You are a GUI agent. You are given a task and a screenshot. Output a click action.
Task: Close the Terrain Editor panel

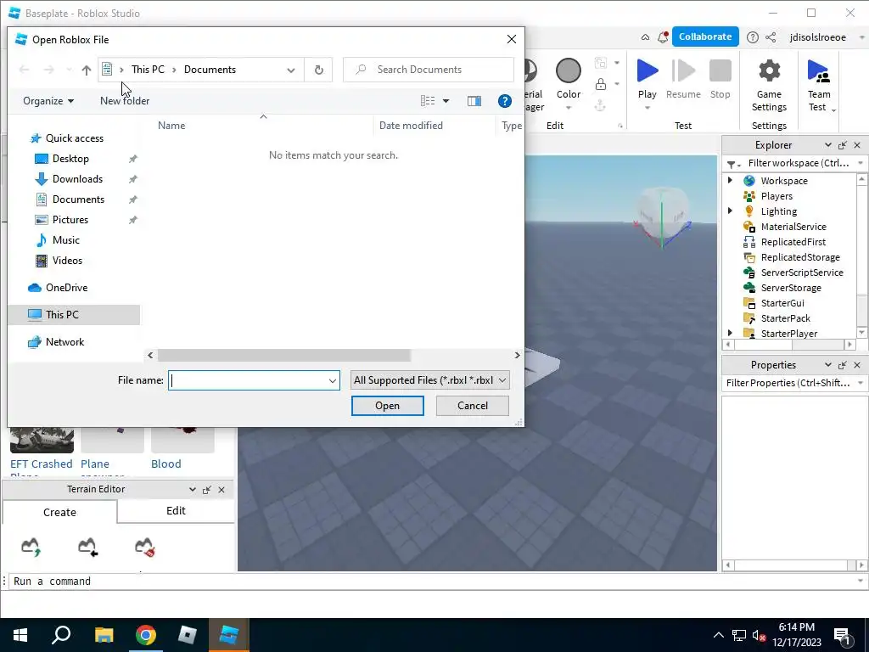221,490
